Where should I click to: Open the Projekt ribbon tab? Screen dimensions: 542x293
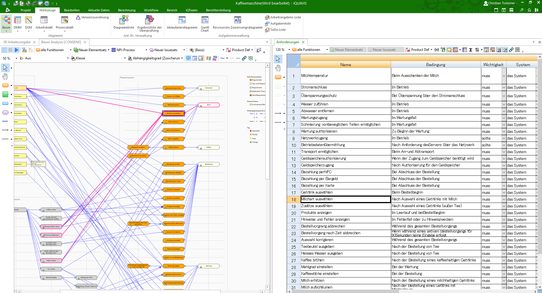click(x=26, y=10)
